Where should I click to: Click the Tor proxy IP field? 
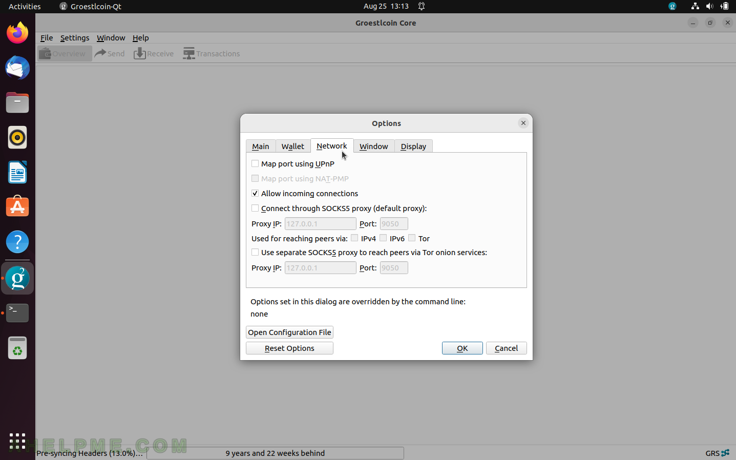(320, 267)
